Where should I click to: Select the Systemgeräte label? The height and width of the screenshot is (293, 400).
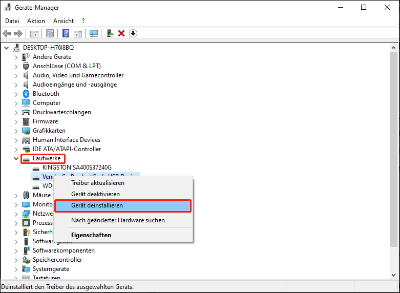click(x=51, y=269)
